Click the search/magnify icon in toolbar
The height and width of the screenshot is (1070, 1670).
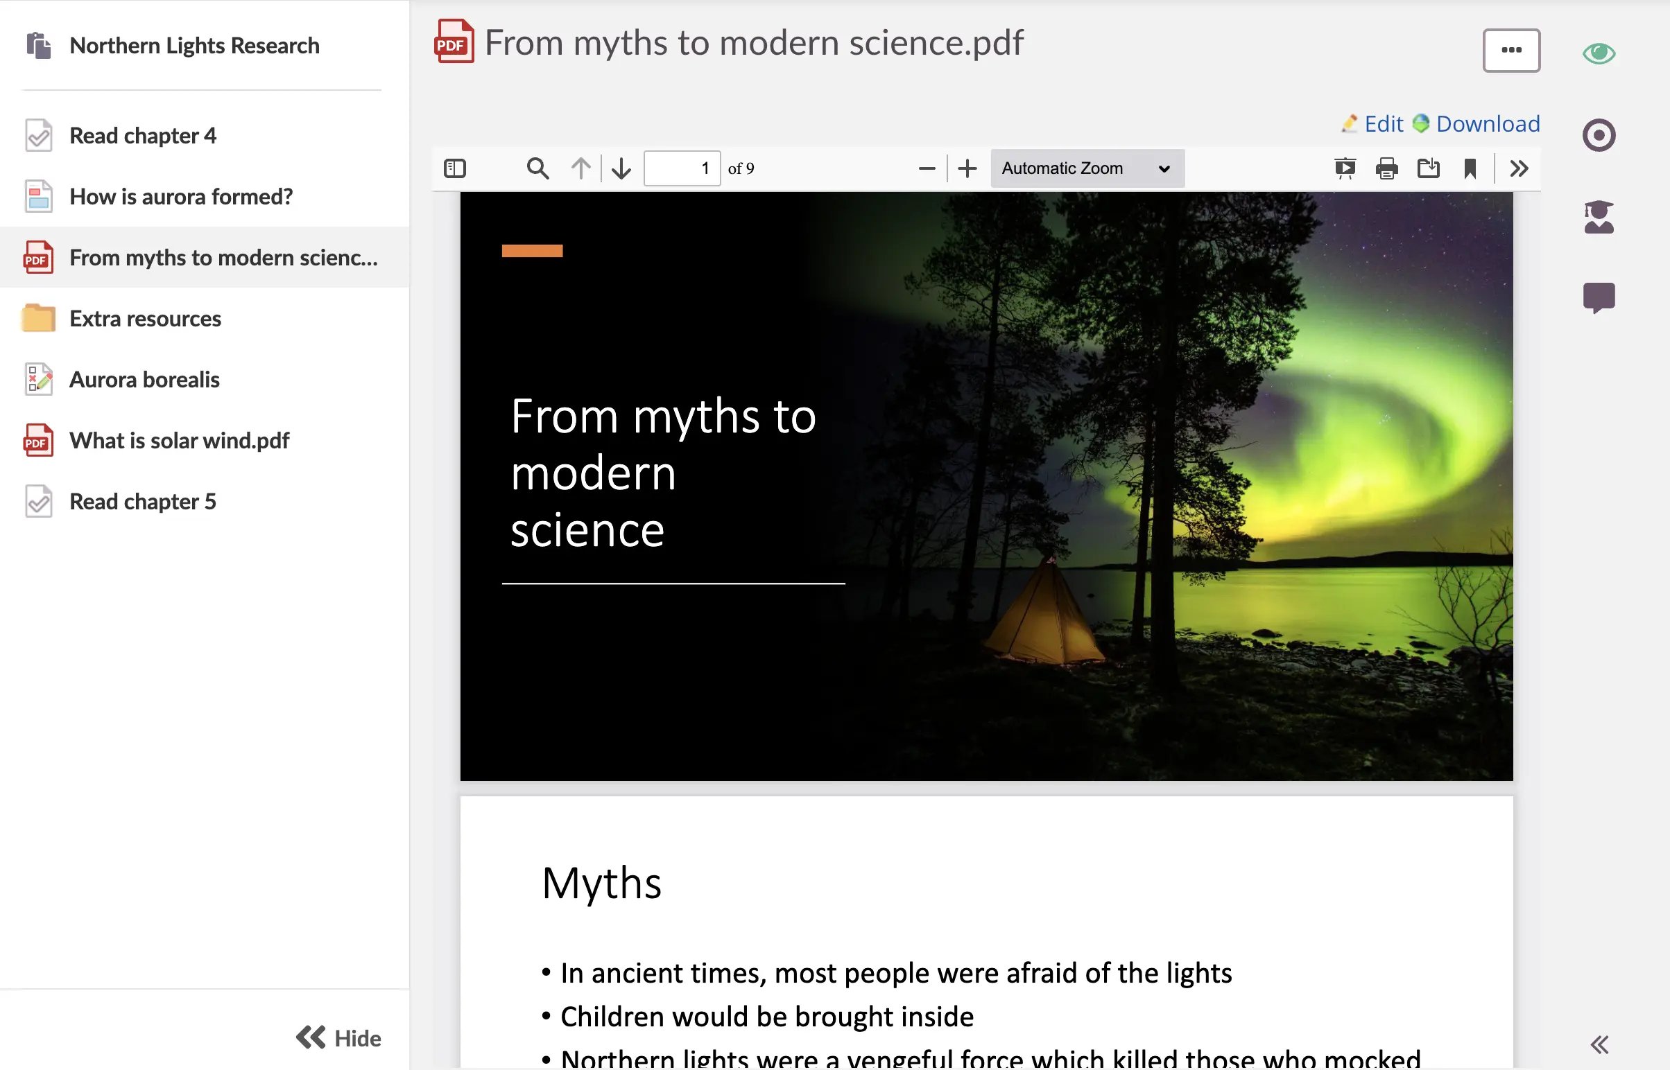tap(535, 168)
